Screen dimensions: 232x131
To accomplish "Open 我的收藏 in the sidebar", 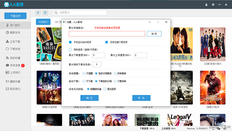I will (15, 58).
